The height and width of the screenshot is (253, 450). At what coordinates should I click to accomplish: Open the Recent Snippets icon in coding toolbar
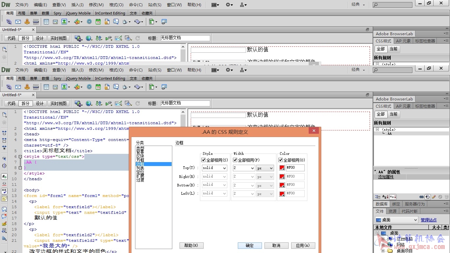pyautogui.click(x=4, y=231)
